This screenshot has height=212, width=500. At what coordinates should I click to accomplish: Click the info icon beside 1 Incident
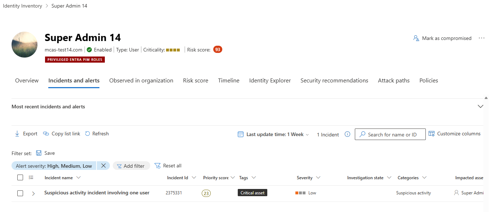click(x=347, y=134)
